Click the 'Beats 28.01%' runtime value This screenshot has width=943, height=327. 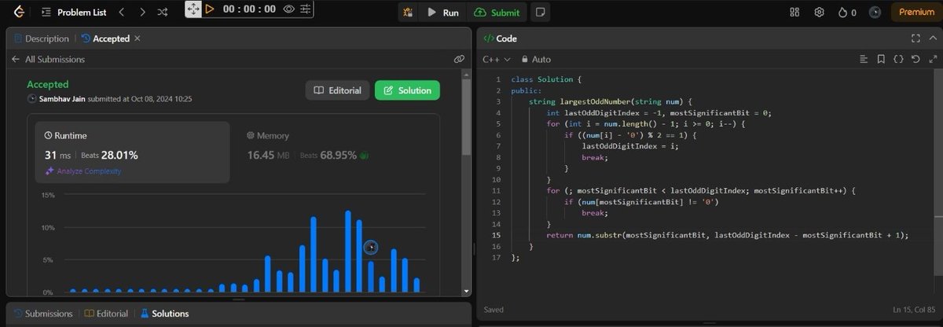point(109,156)
